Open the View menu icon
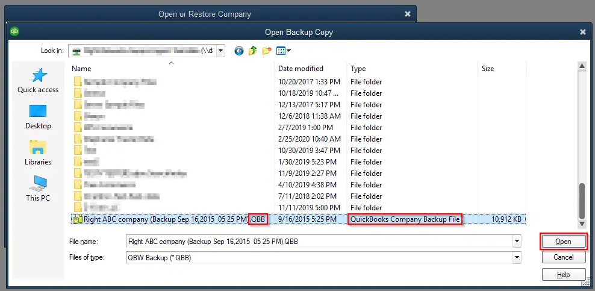595x291 pixels. click(x=284, y=51)
